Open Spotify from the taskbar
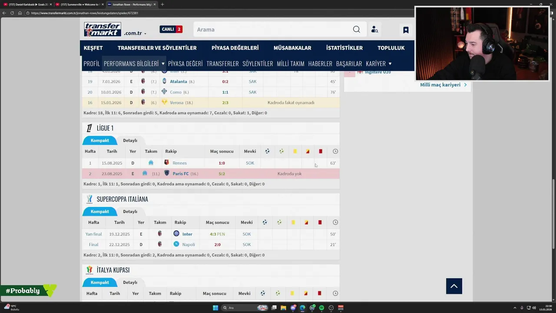Viewport: 556px width, 313px height. [321, 308]
